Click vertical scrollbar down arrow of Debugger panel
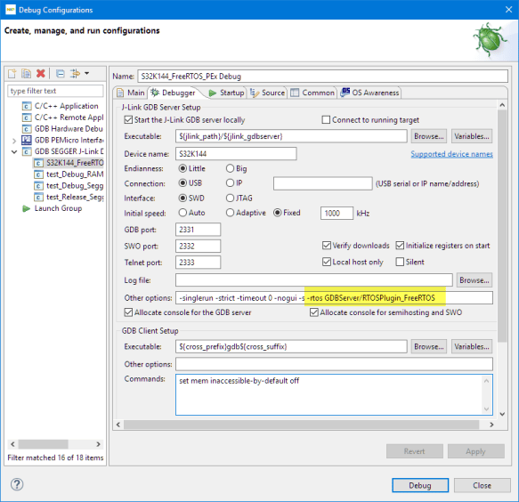The image size is (519, 502). 502,414
